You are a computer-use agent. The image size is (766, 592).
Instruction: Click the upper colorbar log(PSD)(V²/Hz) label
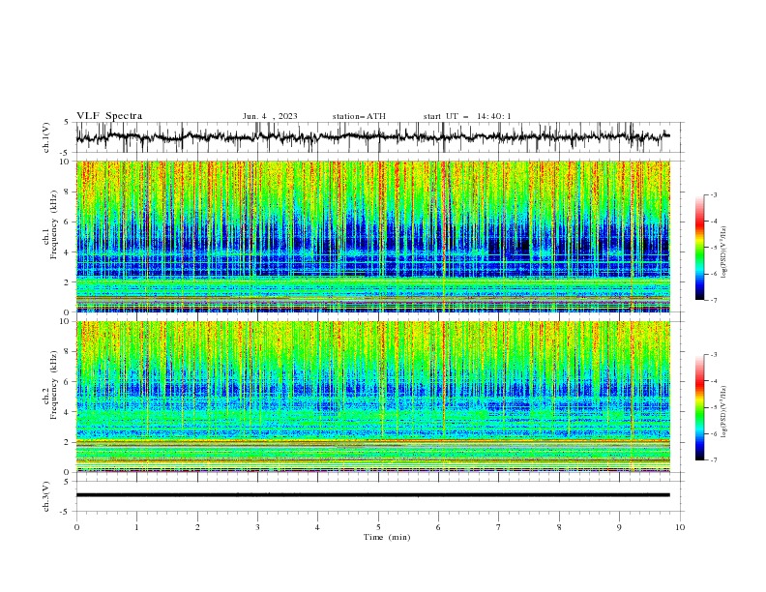724,252
